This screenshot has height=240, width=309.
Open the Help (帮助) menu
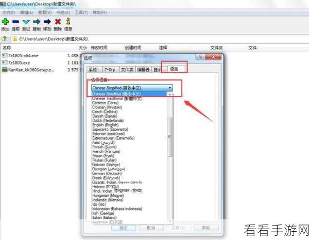(x=99, y=12)
